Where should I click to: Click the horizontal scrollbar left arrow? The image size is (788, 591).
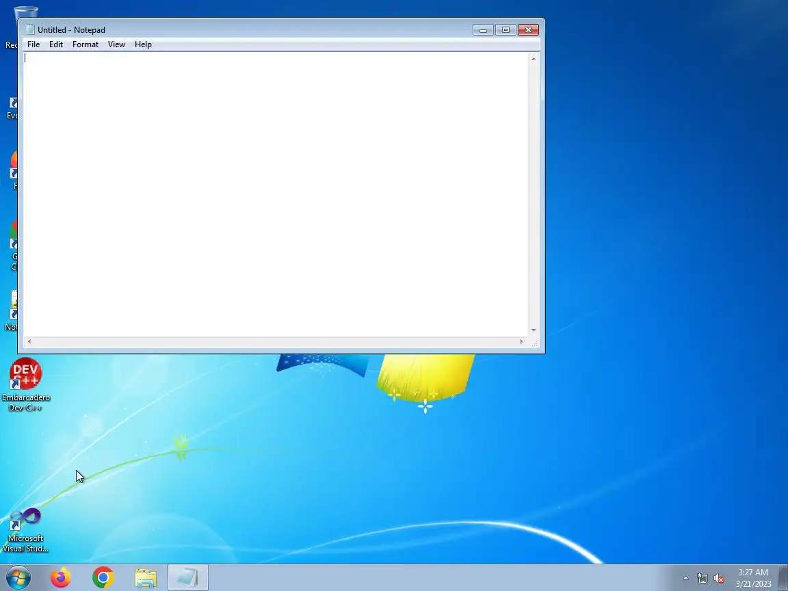[29, 342]
